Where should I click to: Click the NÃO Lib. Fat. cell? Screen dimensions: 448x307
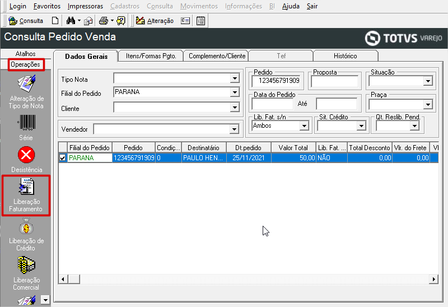(332, 158)
